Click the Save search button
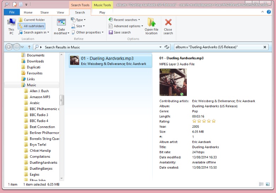The image size is (276, 193). click(120, 32)
